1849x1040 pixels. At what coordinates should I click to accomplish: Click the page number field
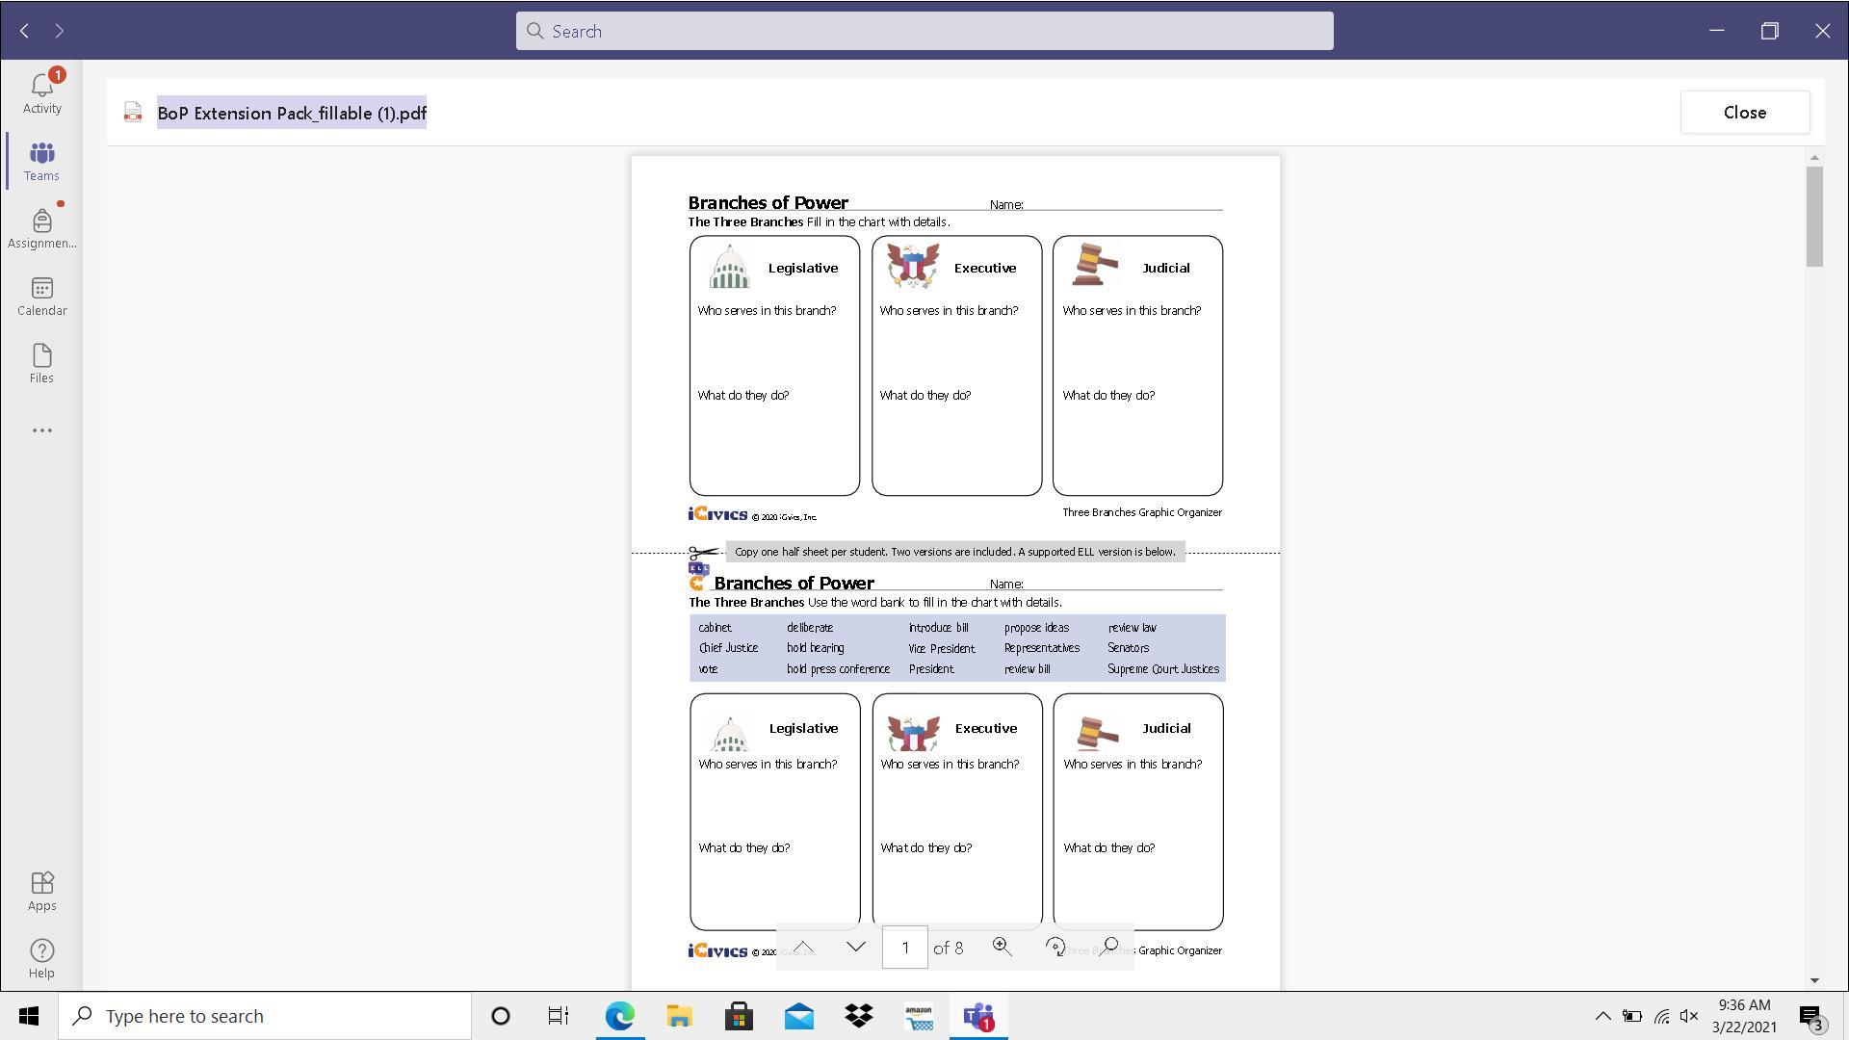click(904, 949)
